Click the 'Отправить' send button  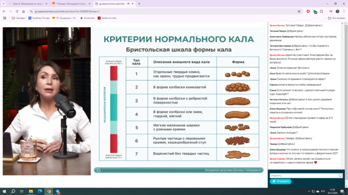point(281,181)
